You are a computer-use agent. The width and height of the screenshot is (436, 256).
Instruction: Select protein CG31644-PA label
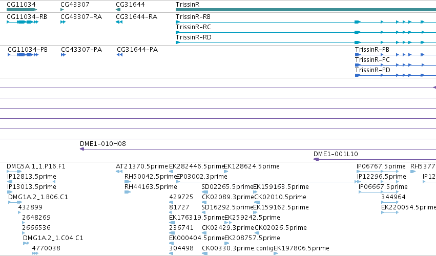pos(137,50)
